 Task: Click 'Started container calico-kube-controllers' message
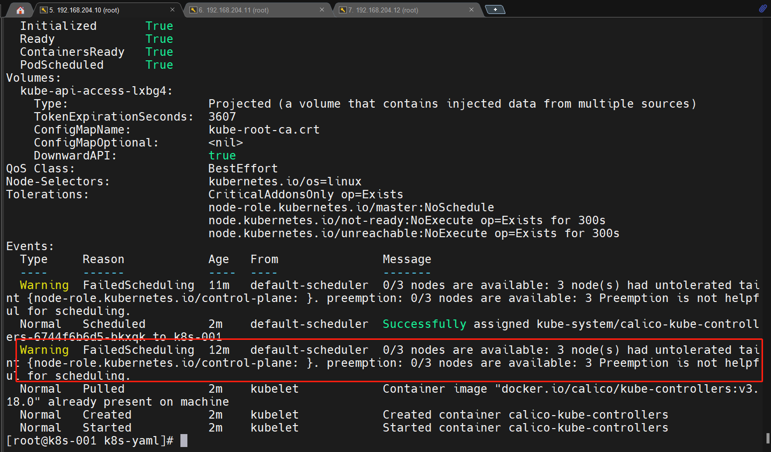(x=525, y=428)
